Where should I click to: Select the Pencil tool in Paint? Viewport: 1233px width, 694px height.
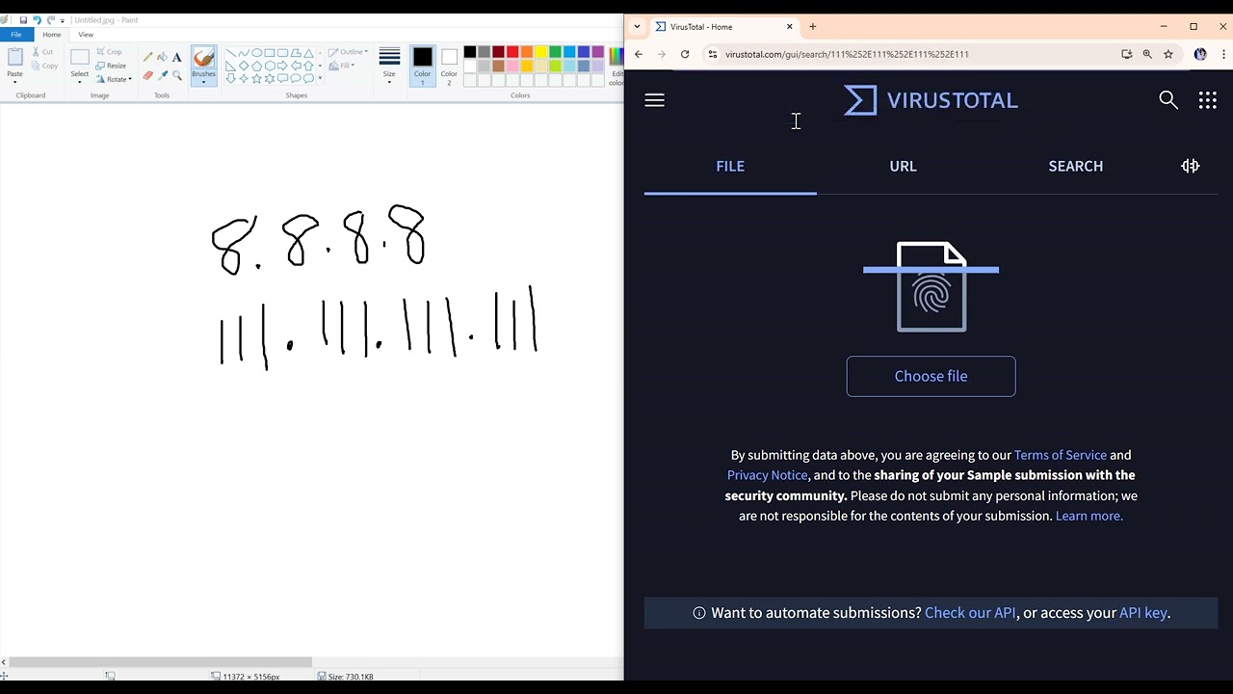click(x=147, y=57)
